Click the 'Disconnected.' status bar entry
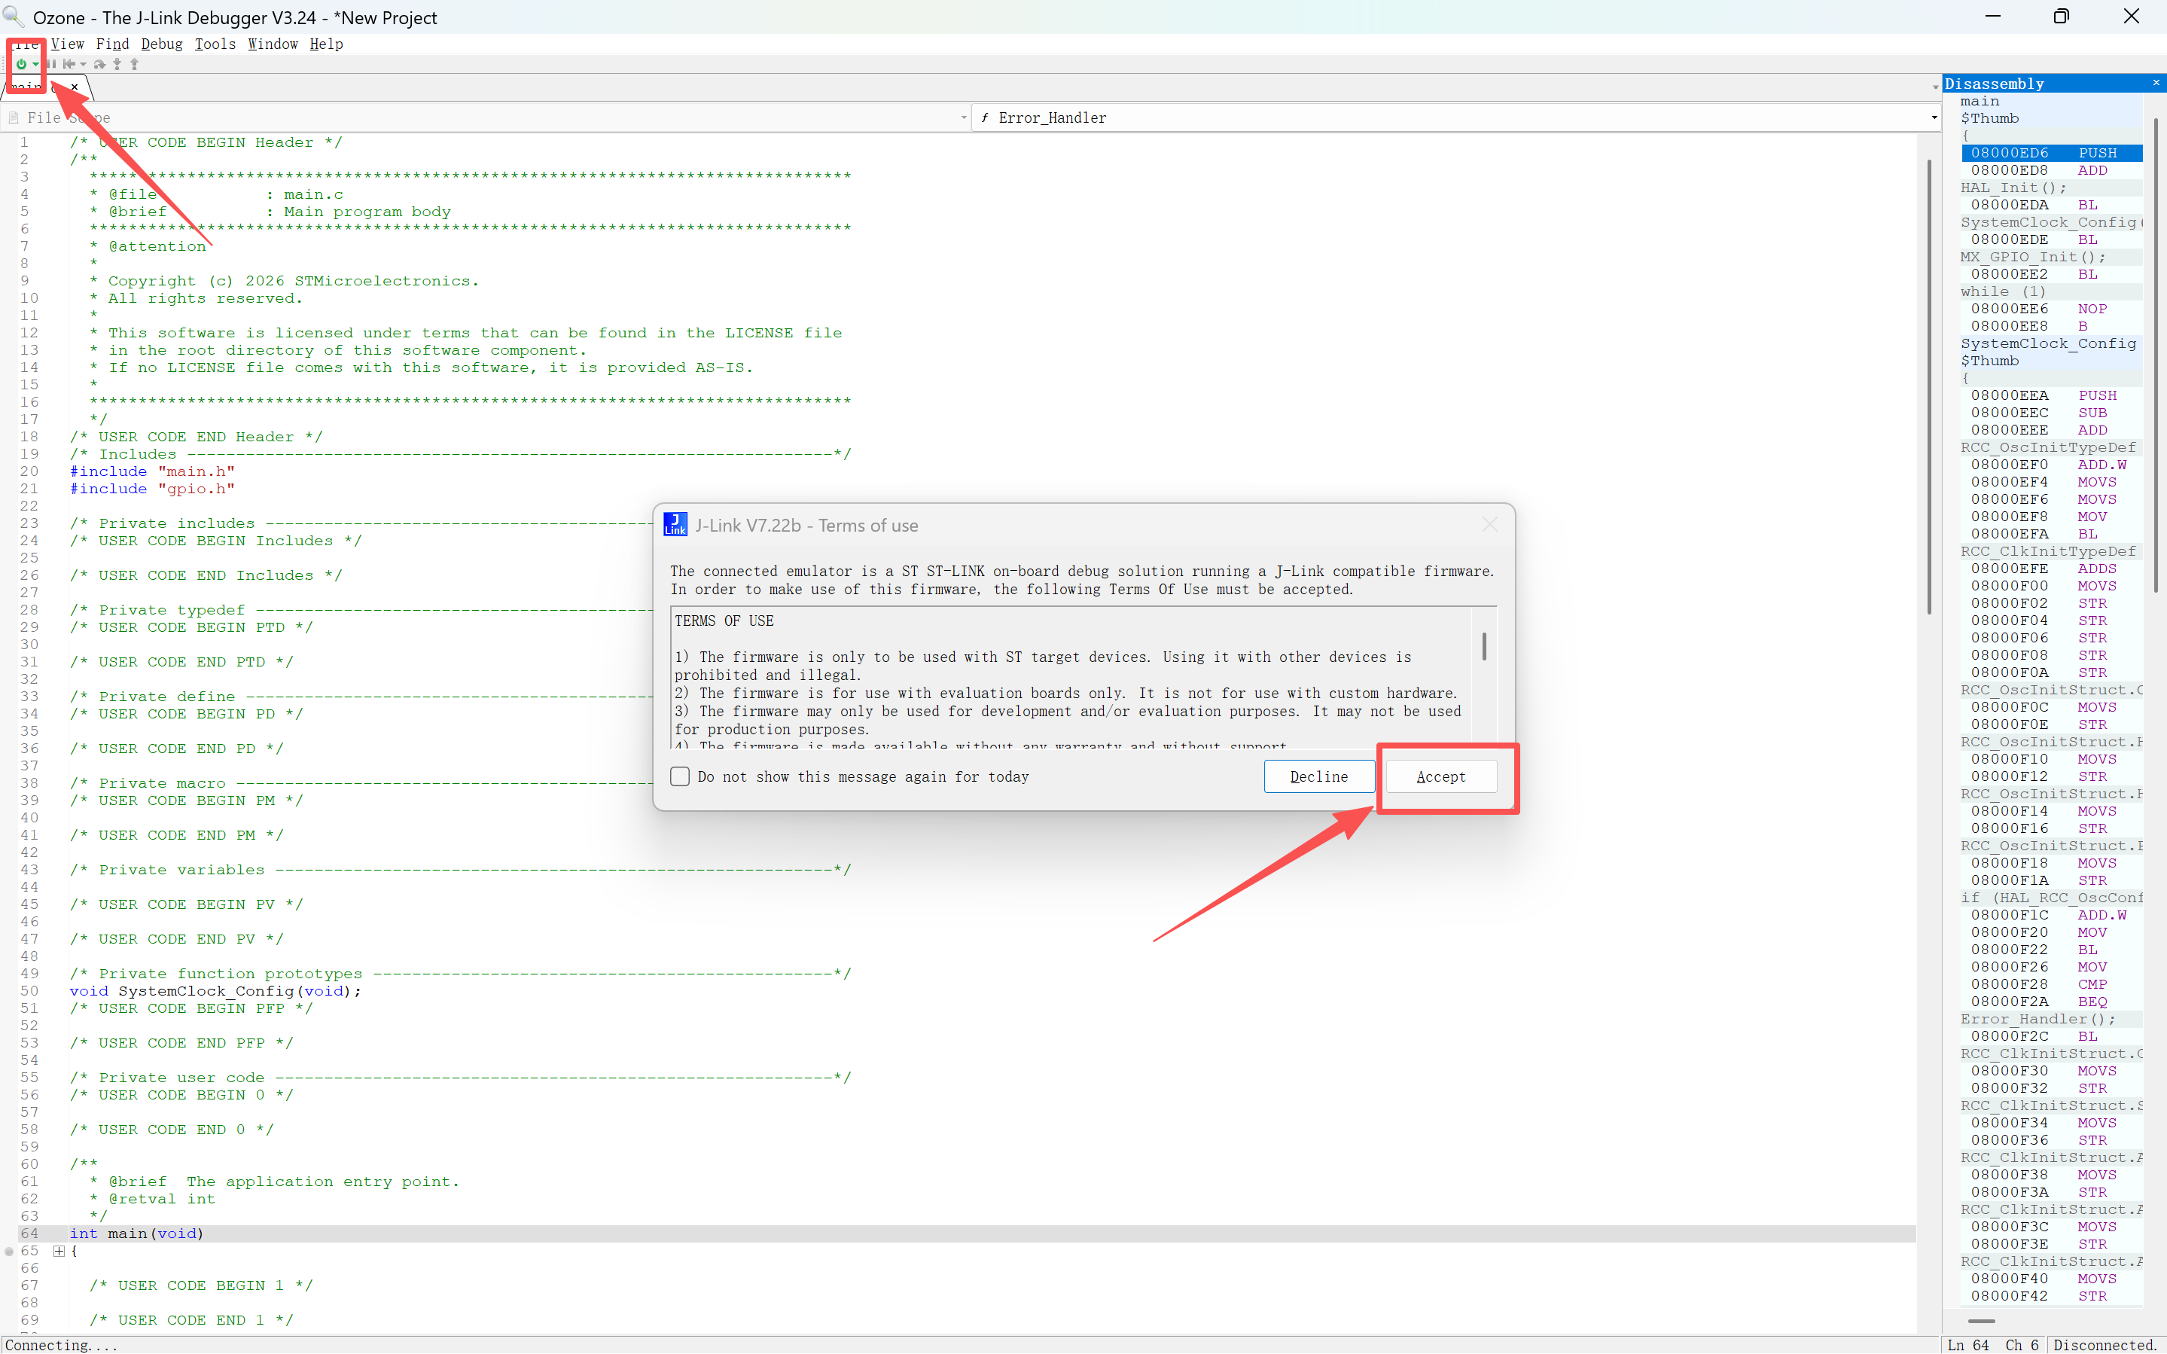The image size is (2167, 1354). [2106, 1345]
